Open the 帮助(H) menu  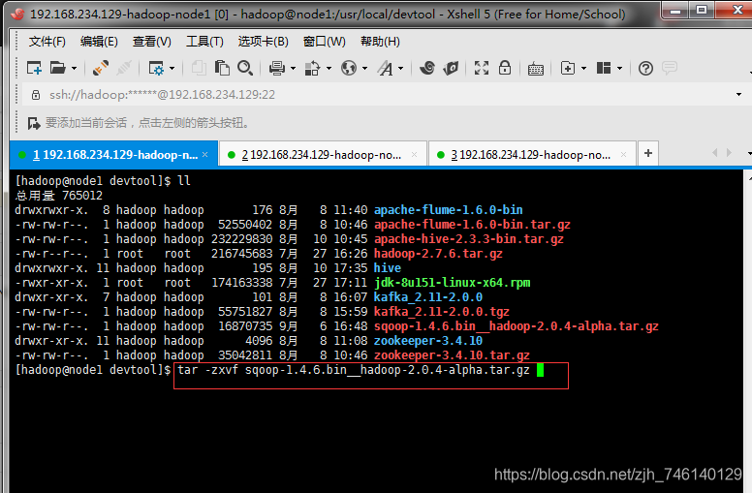380,42
